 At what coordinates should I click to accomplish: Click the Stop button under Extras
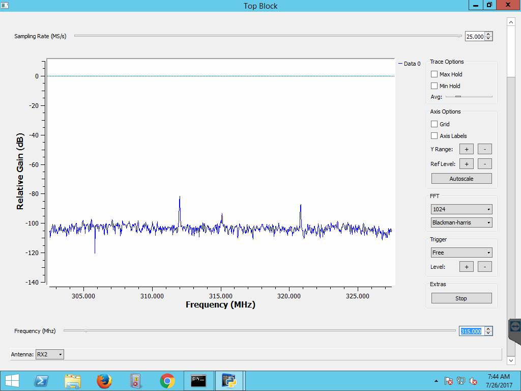(x=461, y=298)
